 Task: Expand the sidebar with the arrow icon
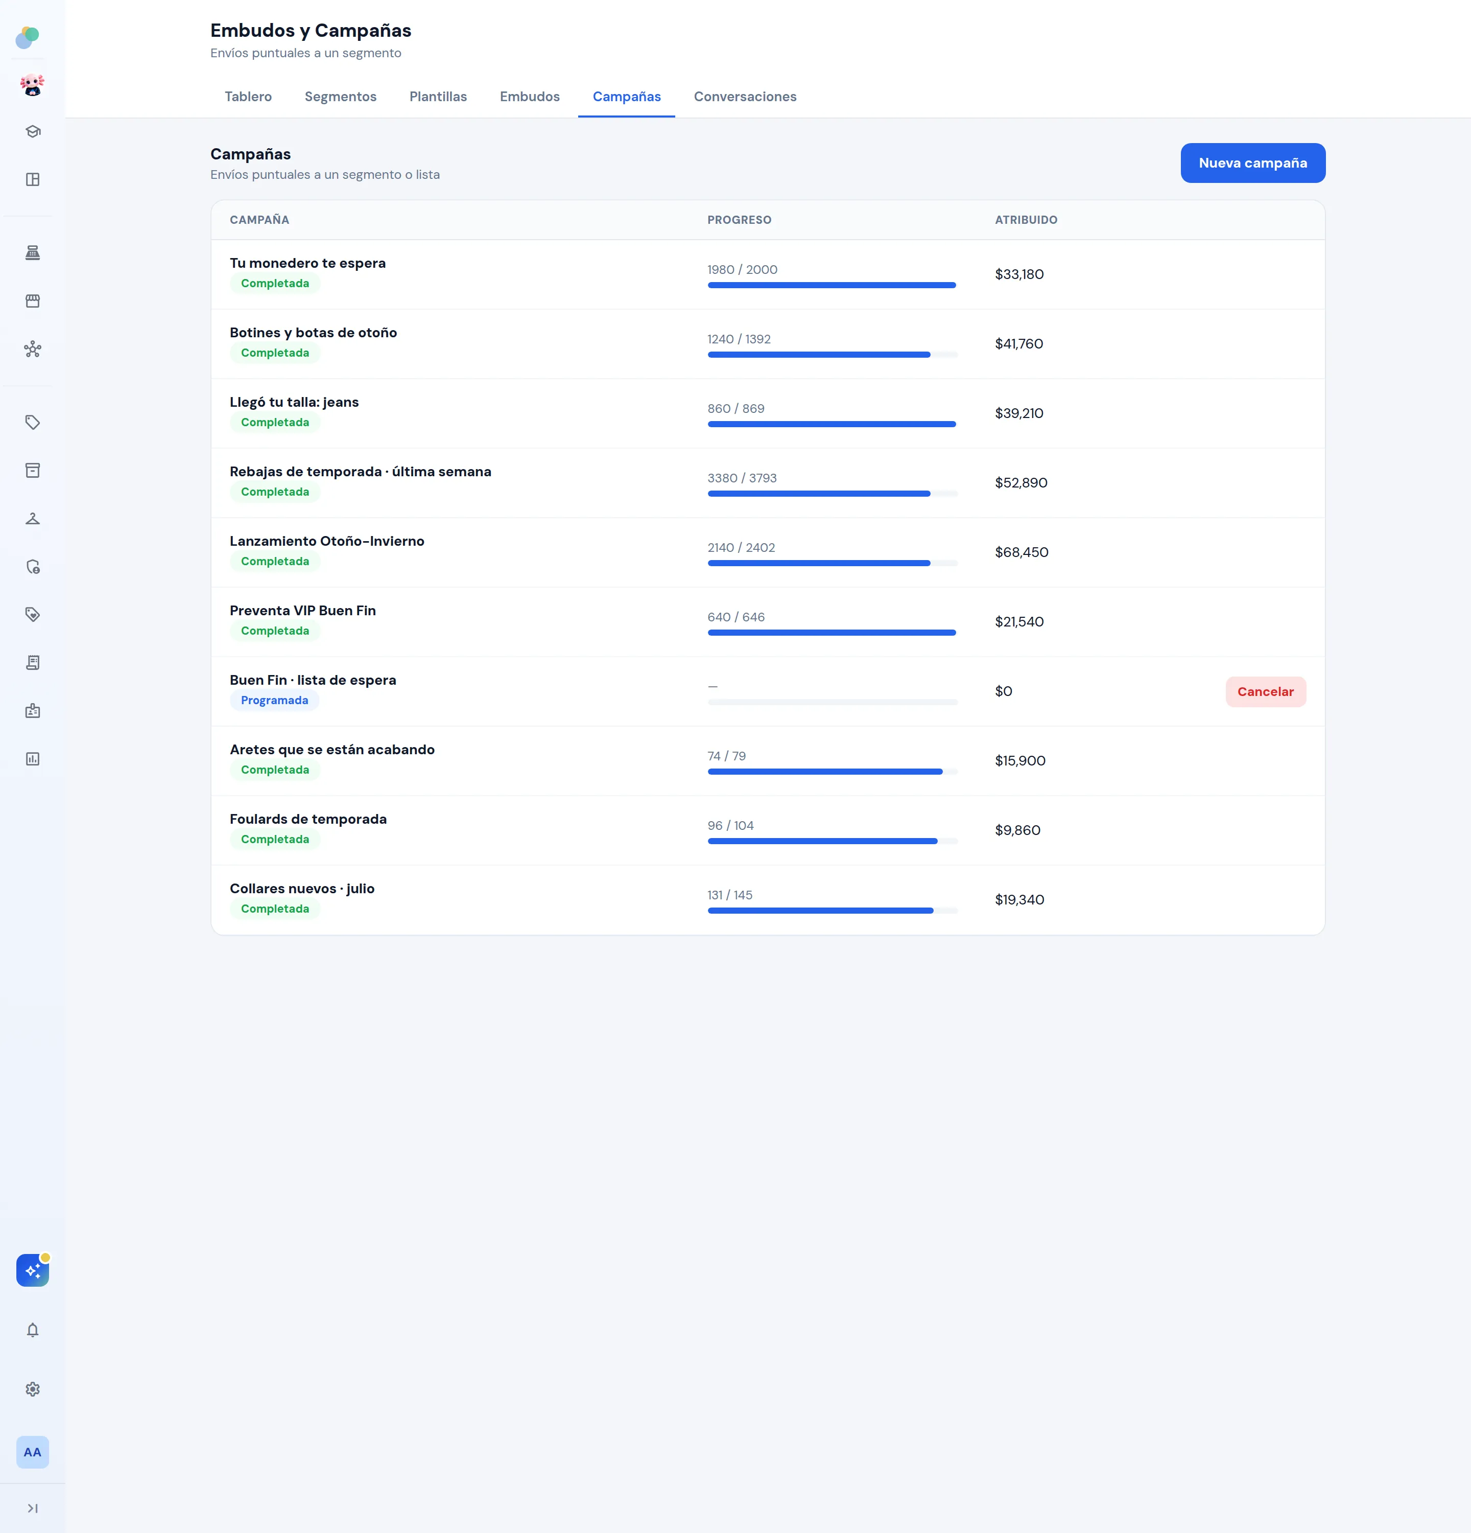33,1509
